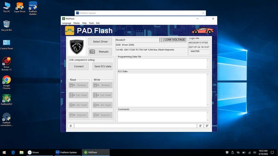
Task: Open battery status tray icon
Action: click(244, 152)
